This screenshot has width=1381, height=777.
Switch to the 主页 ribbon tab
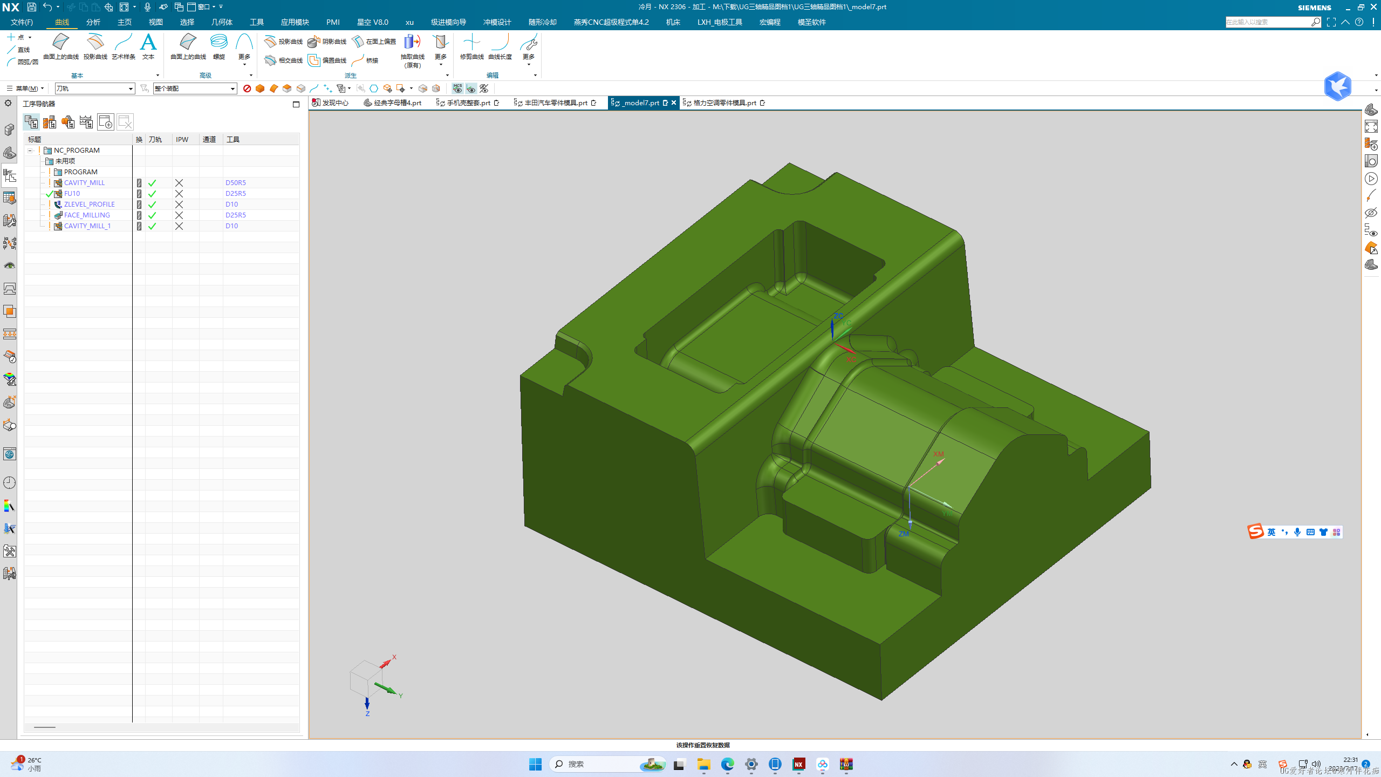125,22
